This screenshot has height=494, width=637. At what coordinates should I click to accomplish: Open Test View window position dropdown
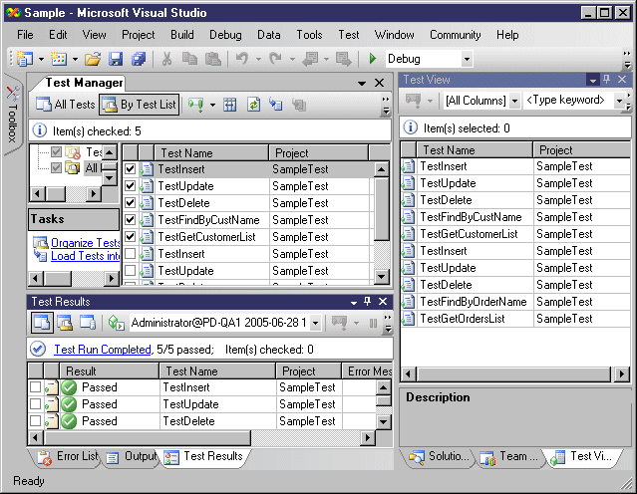(593, 80)
